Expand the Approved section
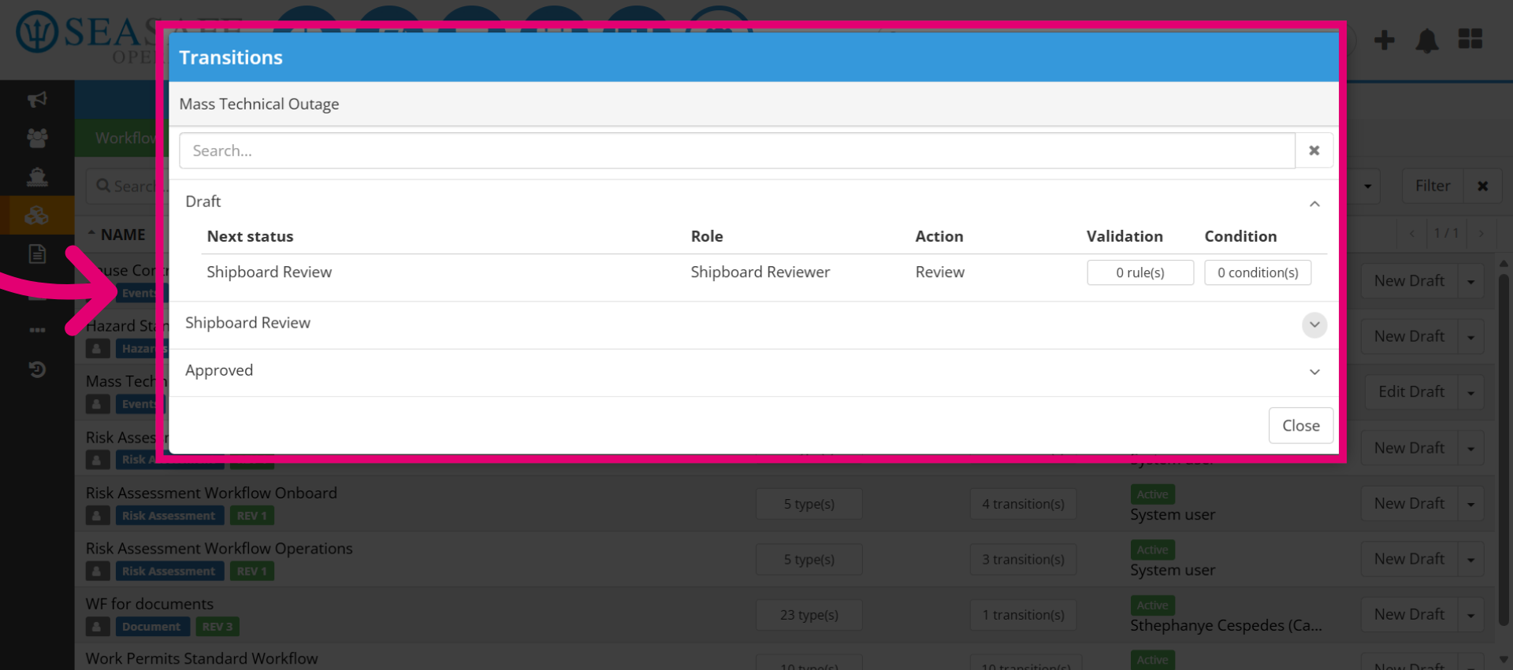 [x=1314, y=372]
